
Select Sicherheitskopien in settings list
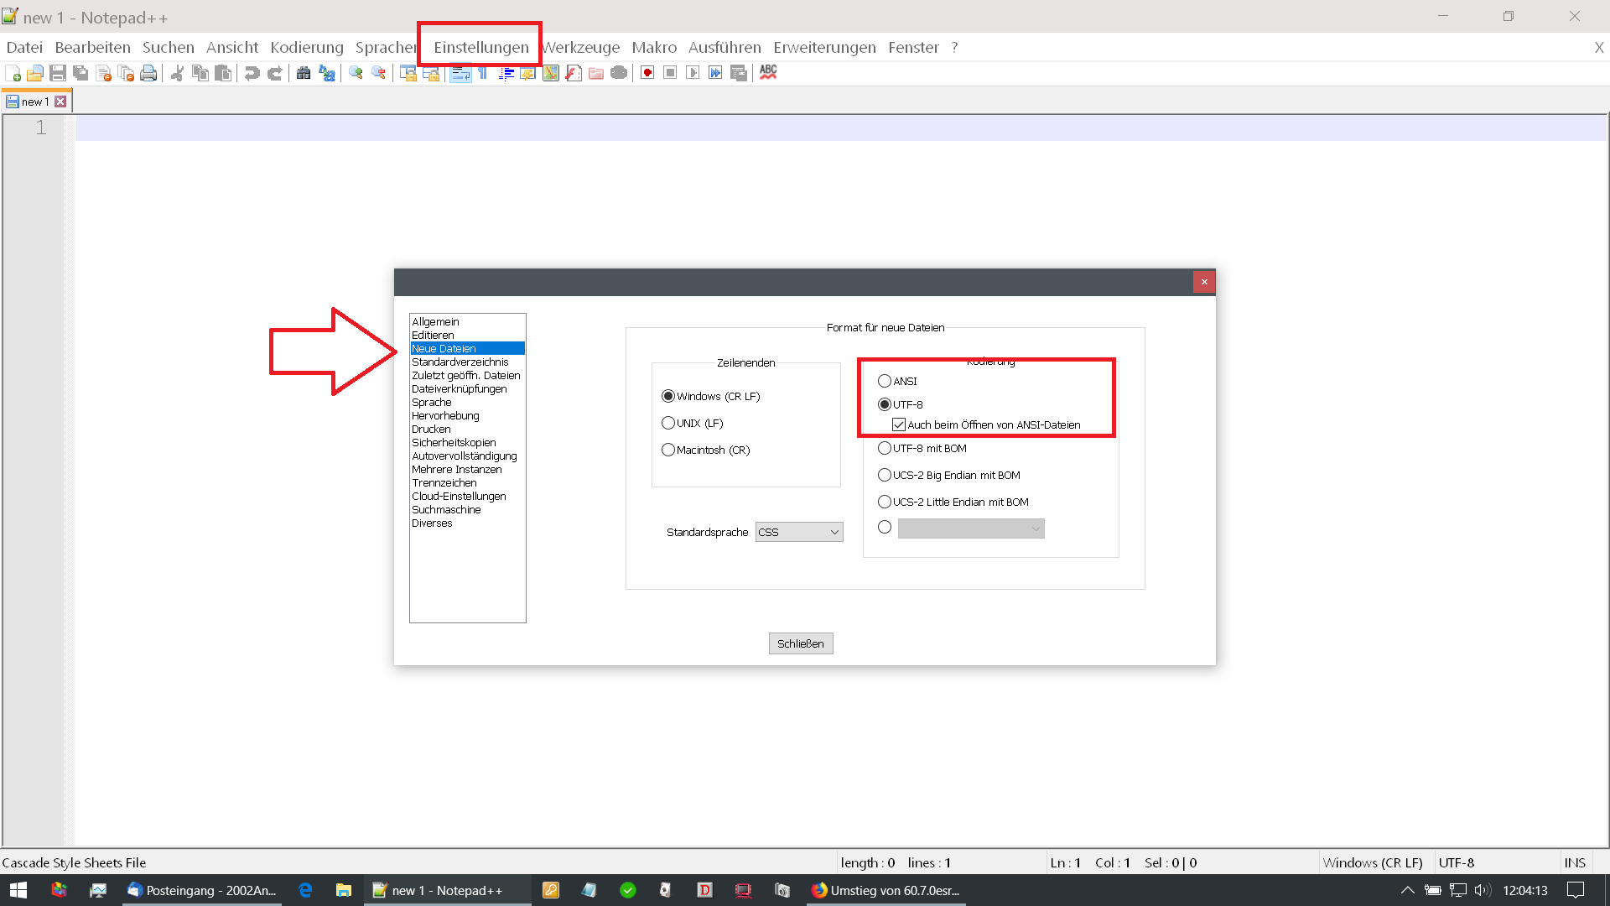point(454,442)
